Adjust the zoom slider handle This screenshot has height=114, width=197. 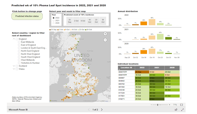tap(158, 105)
